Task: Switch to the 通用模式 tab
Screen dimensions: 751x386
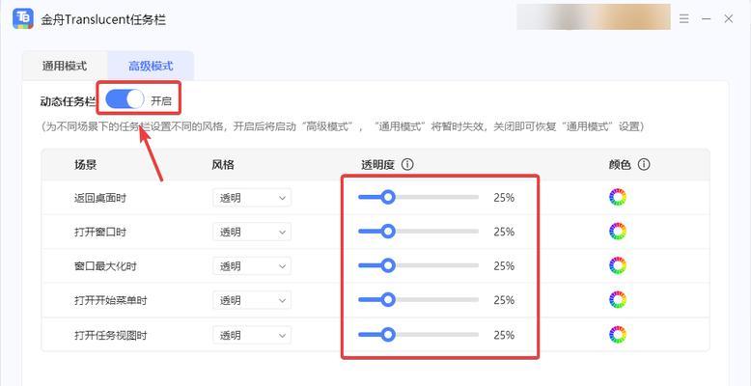Action: coord(65,66)
